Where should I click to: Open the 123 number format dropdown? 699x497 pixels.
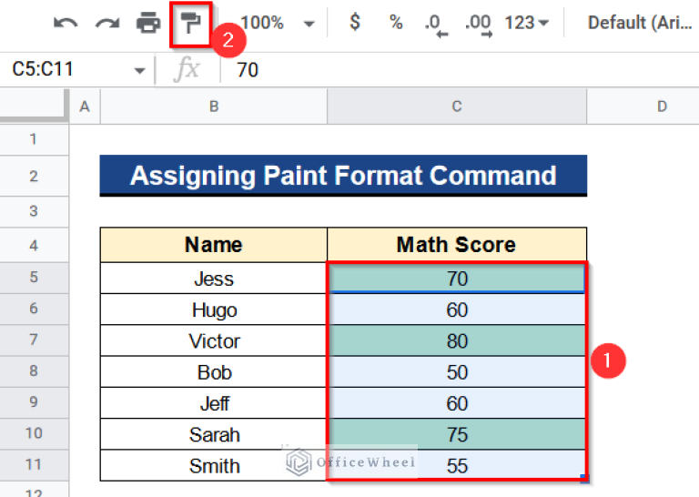pos(526,23)
